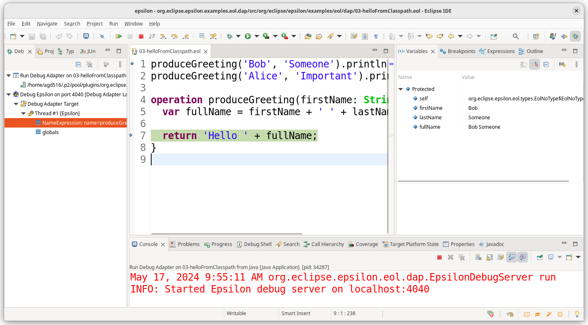Open the Open Console dropdown arrow

pyautogui.click(x=578, y=257)
